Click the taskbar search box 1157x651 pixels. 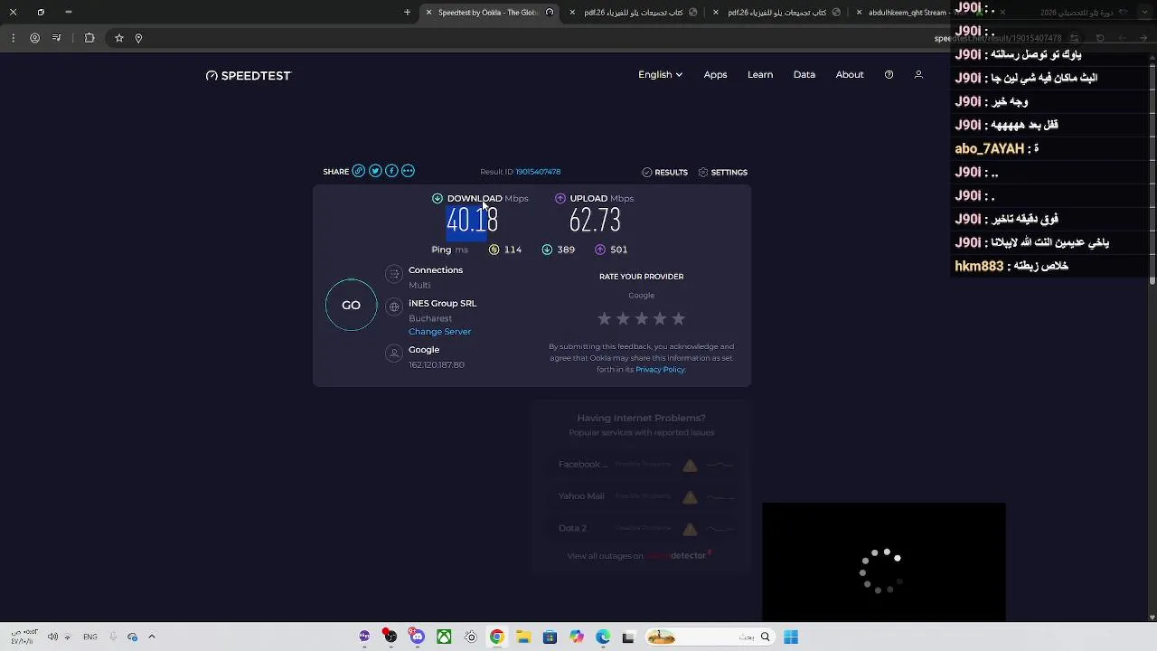click(709, 637)
